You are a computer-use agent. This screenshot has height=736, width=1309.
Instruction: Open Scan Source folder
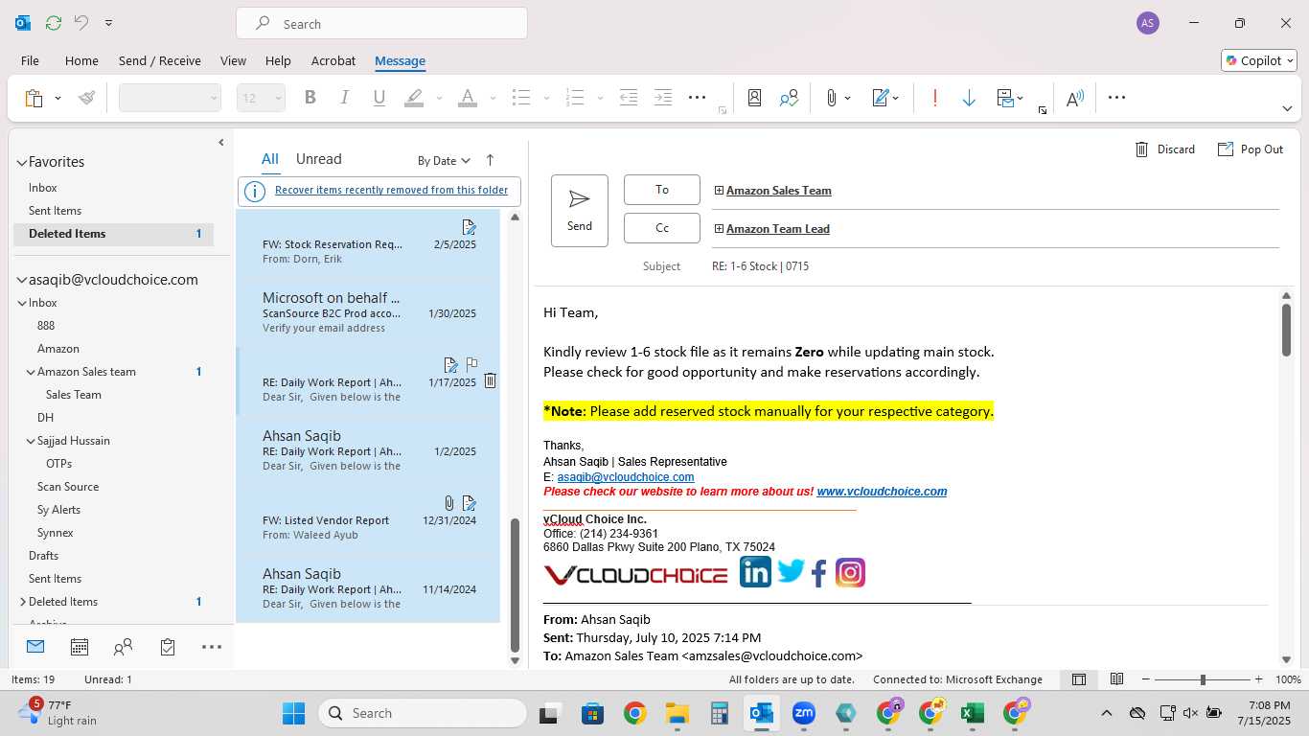[68, 487]
